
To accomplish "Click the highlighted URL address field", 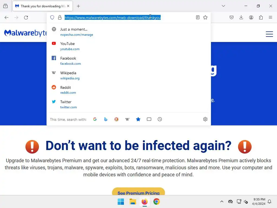I will [113, 18].
